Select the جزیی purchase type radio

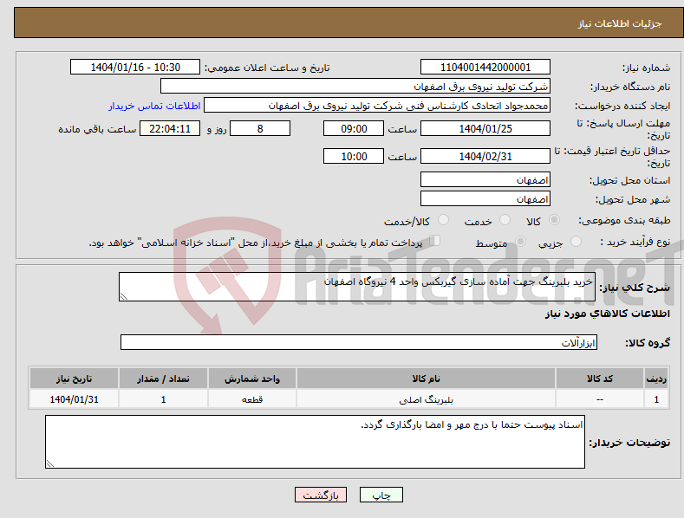[x=576, y=241]
